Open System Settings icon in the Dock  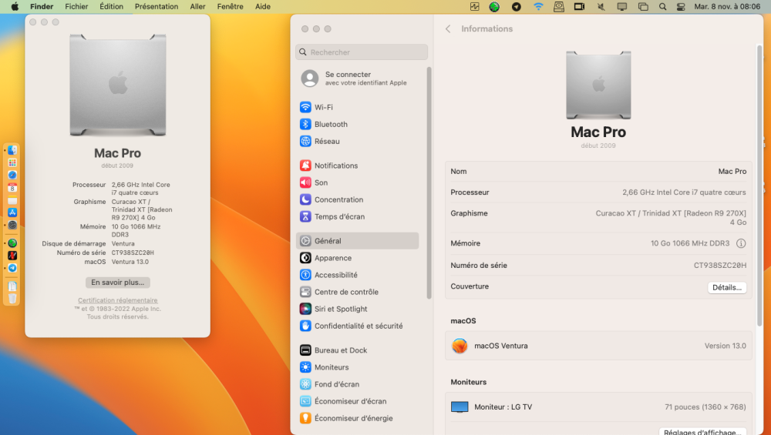click(x=12, y=225)
